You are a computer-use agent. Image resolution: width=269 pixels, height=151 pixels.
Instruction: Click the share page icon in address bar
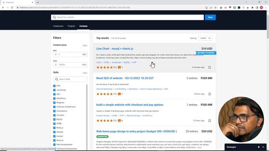pos(211,8)
